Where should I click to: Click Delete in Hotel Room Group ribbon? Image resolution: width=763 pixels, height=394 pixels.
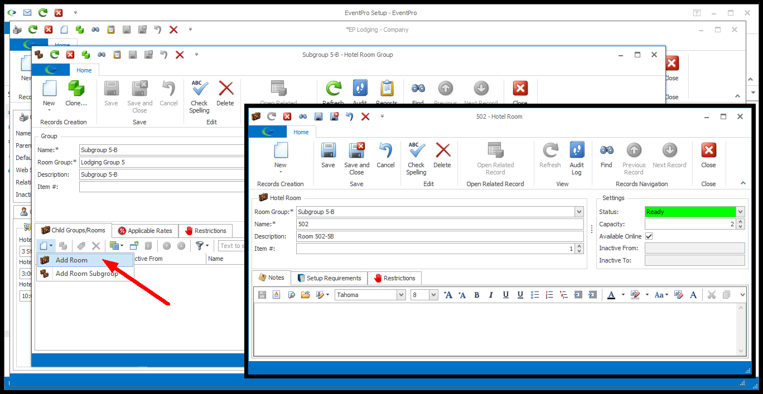click(x=225, y=94)
